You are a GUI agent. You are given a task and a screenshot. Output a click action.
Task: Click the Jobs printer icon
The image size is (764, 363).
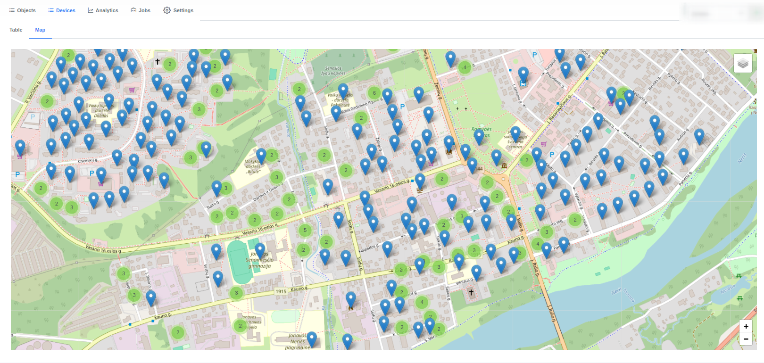tap(133, 10)
